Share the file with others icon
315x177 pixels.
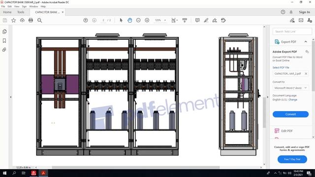click(x=310, y=20)
